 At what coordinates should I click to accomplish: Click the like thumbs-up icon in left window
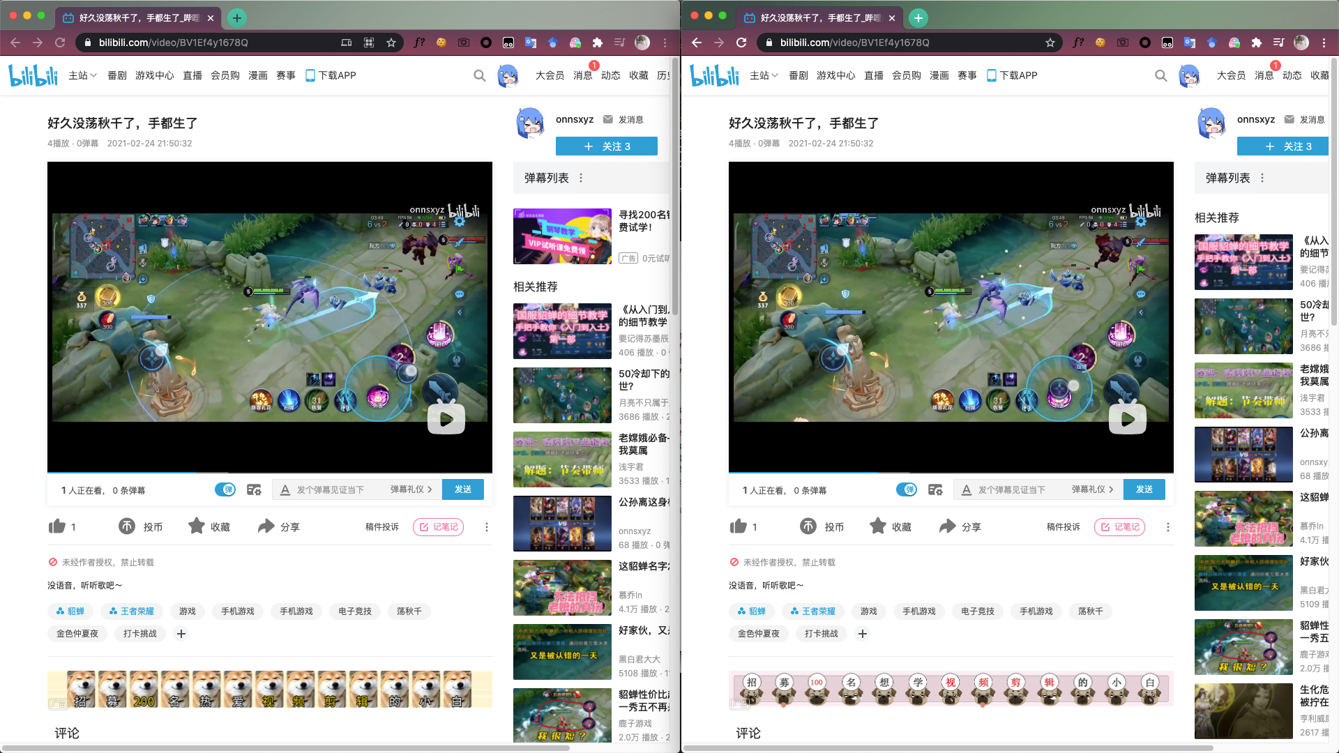(x=57, y=526)
